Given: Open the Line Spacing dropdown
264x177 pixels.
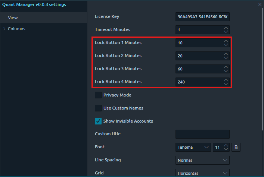Looking at the screenshot, I should pos(202,160).
